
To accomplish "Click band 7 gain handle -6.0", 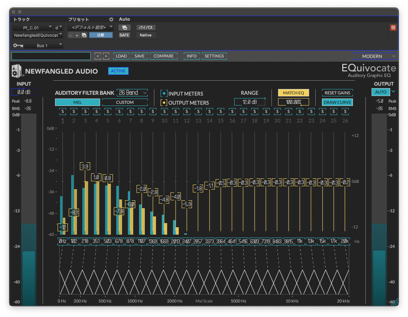I will (x=130, y=204).
